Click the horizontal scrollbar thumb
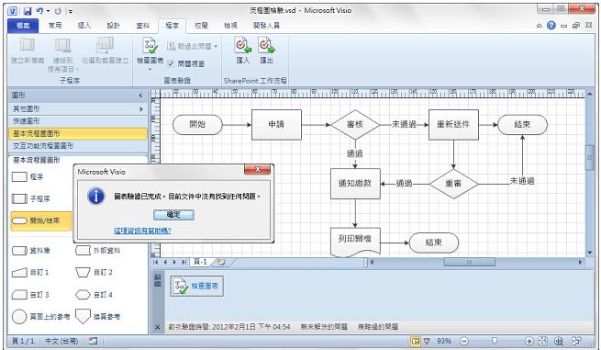601x350 pixels. click(x=469, y=262)
